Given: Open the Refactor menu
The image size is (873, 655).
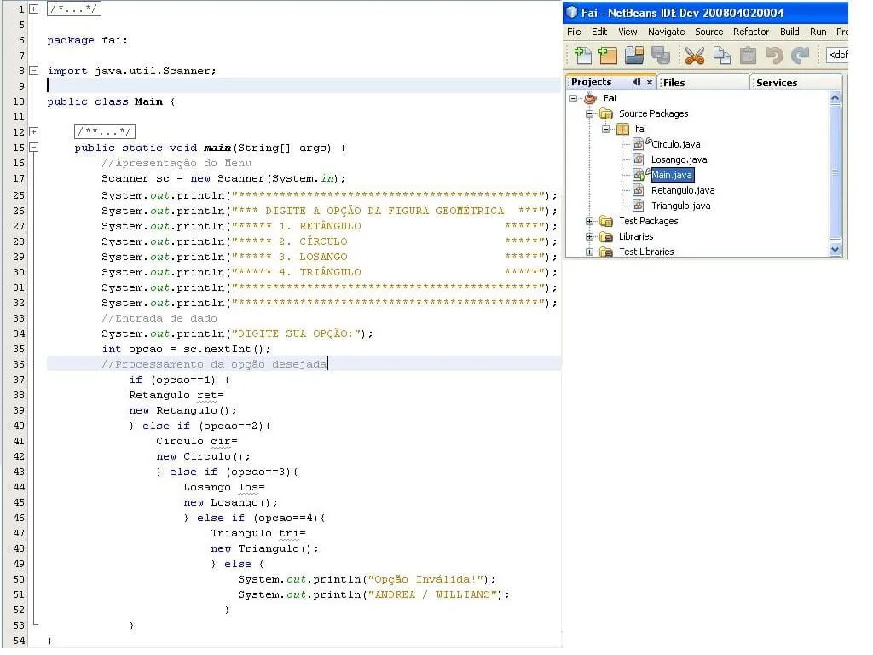Looking at the screenshot, I should coord(750,32).
